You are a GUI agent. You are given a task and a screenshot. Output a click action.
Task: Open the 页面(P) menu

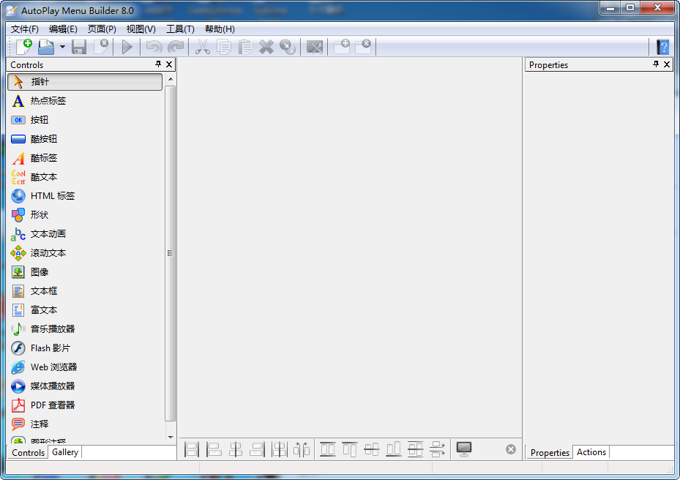click(102, 29)
